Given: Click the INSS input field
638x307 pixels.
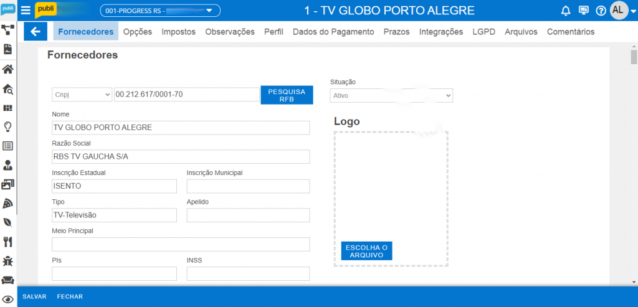Looking at the screenshot, I should click(x=248, y=273).
